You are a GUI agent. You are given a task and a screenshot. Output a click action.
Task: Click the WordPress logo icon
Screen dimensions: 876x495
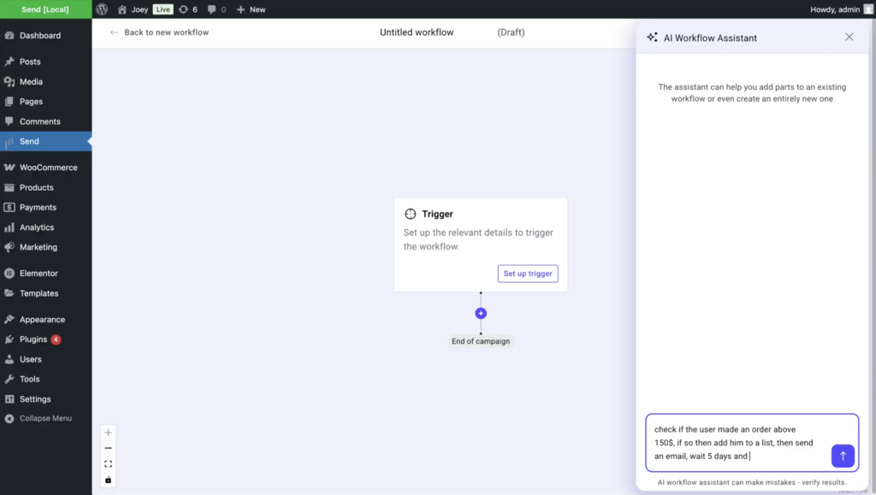click(102, 9)
